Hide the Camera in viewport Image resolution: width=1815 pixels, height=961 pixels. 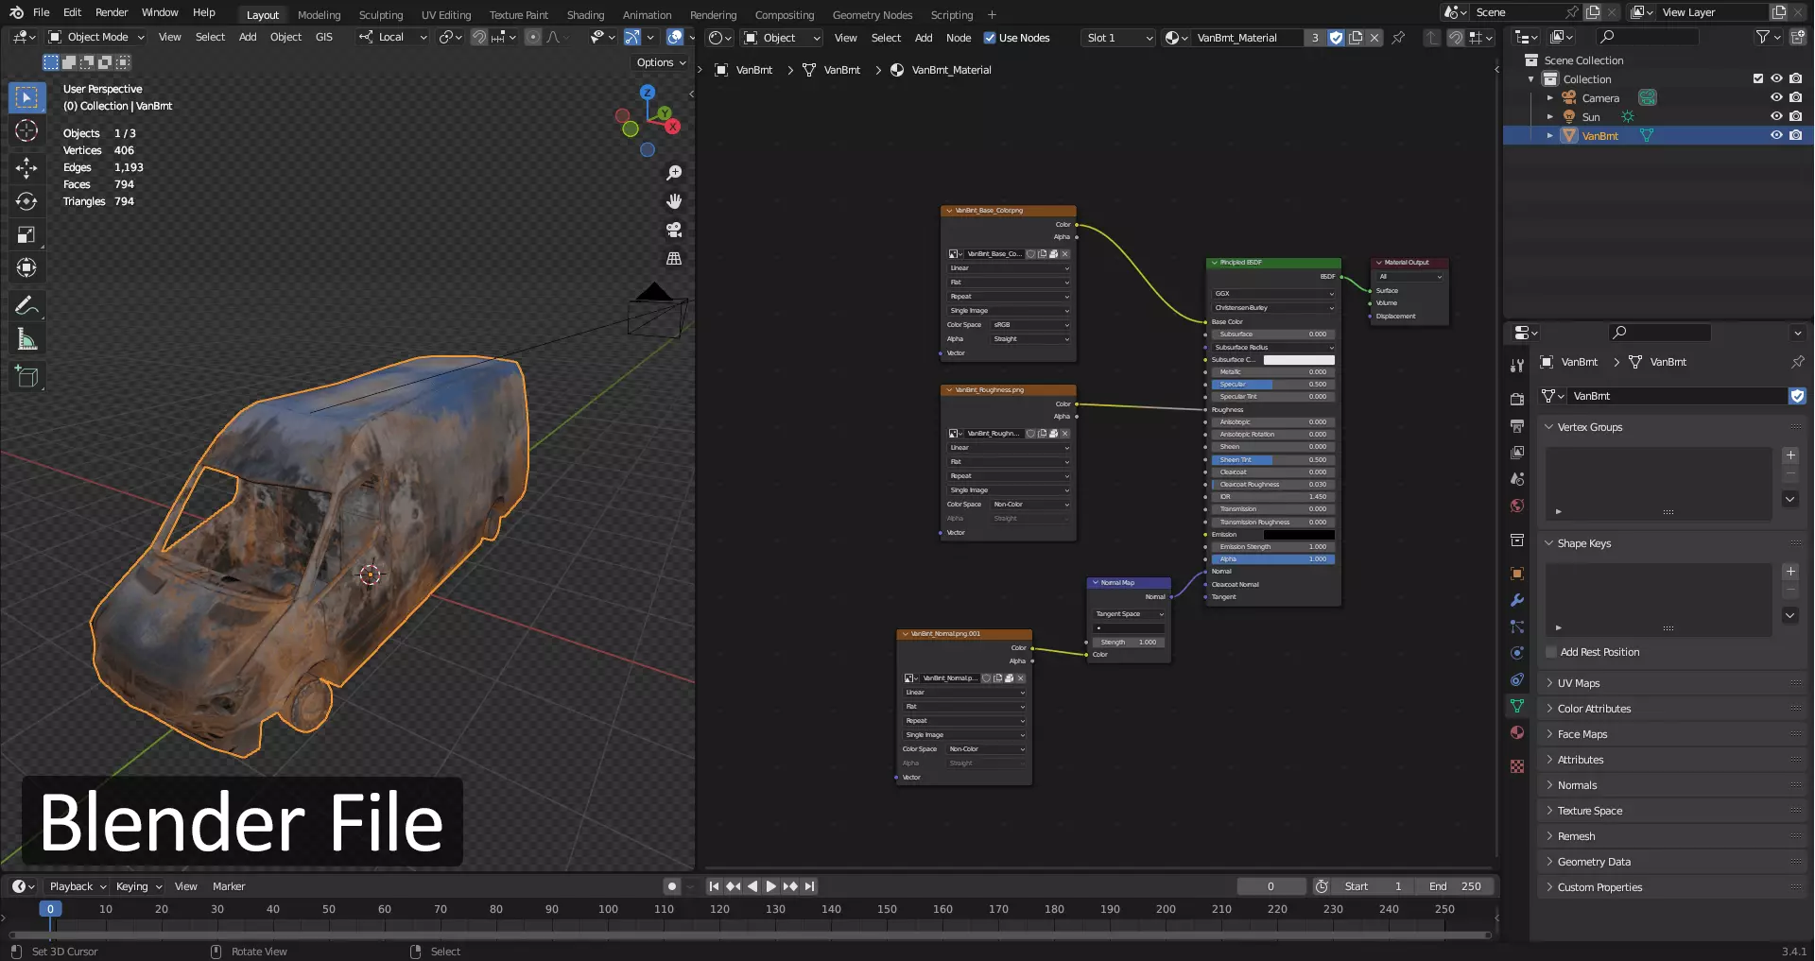pyautogui.click(x=1776, y=97)
